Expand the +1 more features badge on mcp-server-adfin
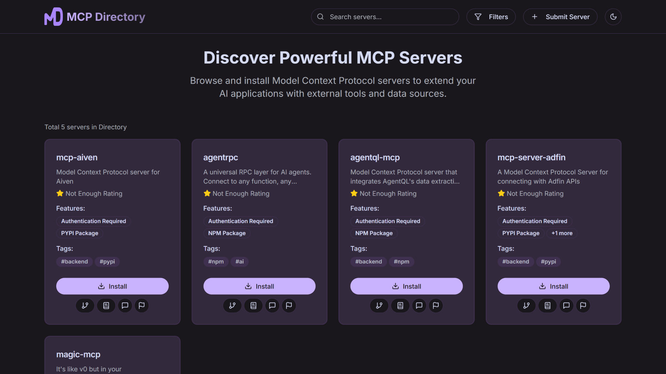The width and height of the screenshot is (666, 374). pos(562,233)
